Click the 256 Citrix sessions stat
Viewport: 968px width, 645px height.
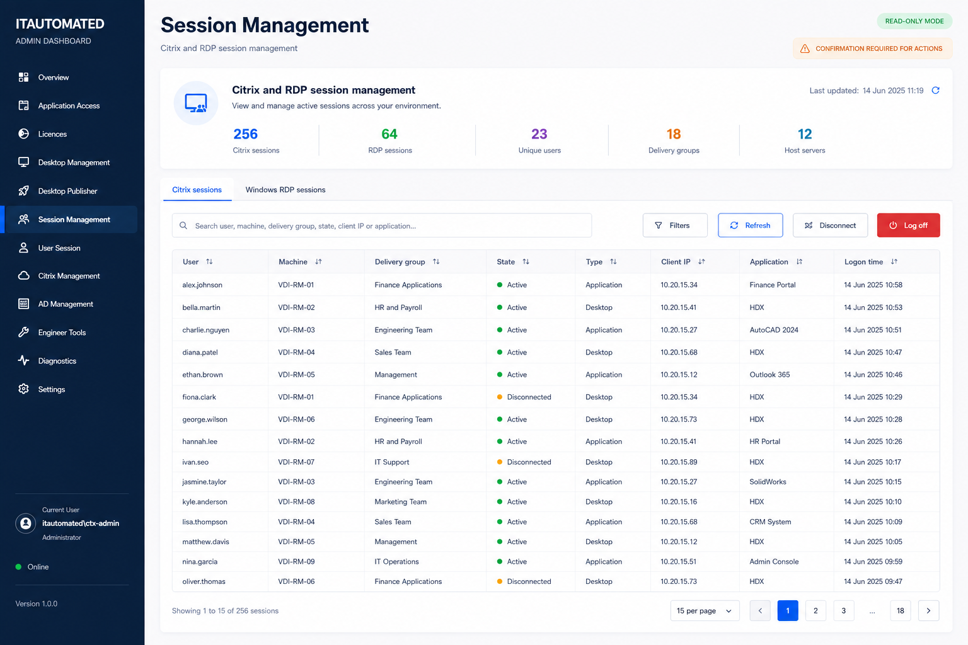click(256, 141)
